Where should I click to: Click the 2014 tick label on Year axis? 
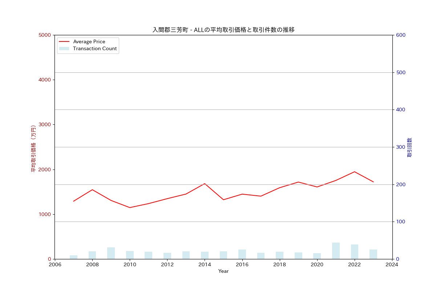[205, 265]
